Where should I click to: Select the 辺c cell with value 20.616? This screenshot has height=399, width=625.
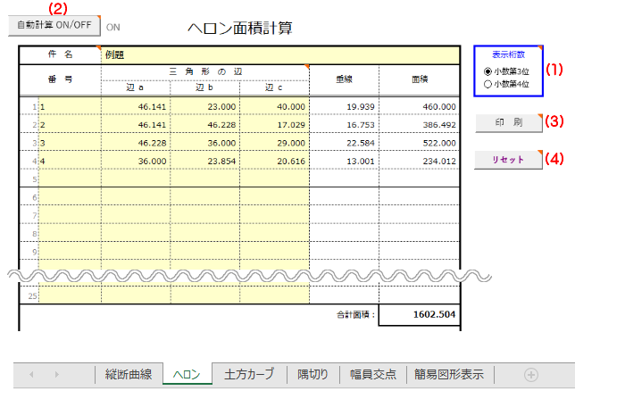(274, 161)
